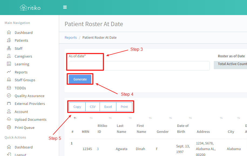Open the Ritiko ID 3 link

point(98,149)
